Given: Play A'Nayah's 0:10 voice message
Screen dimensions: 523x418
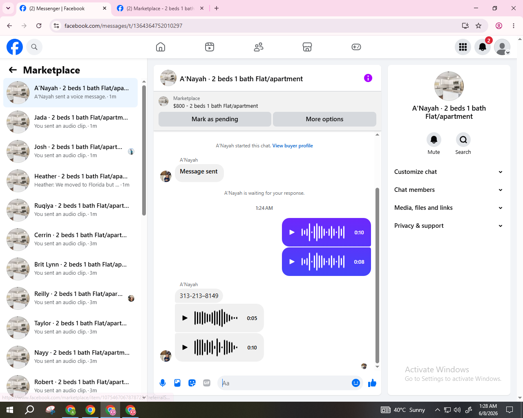Looking at the screenshot, I should click(185, 347).
